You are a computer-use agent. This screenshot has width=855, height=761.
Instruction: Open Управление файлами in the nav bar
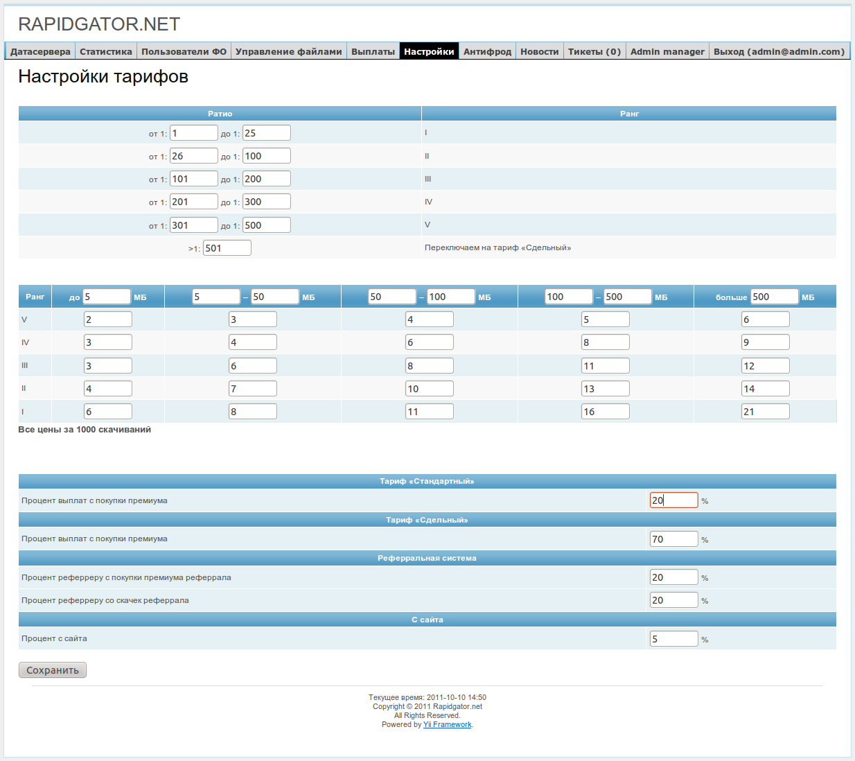tap(289, 51)
